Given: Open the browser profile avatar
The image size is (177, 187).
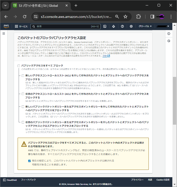Looking at the screenshot, I should pyautogui.click(x=161, y=17).
